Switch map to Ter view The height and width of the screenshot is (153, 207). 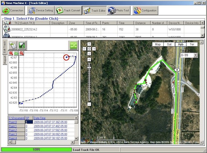coord(192,44)
